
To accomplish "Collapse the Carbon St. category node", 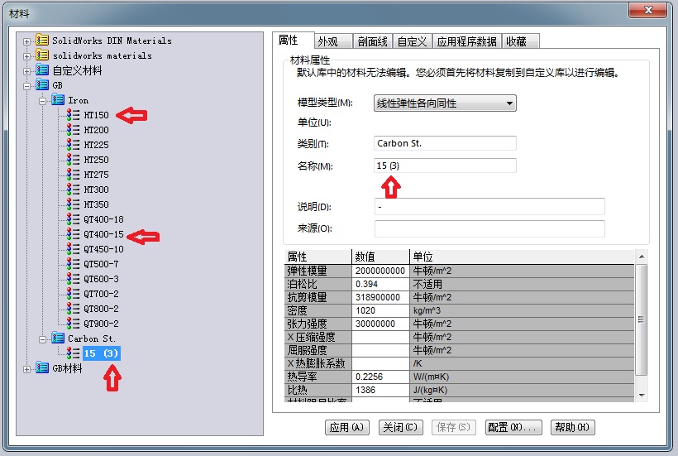I will (x=42, y=339).
